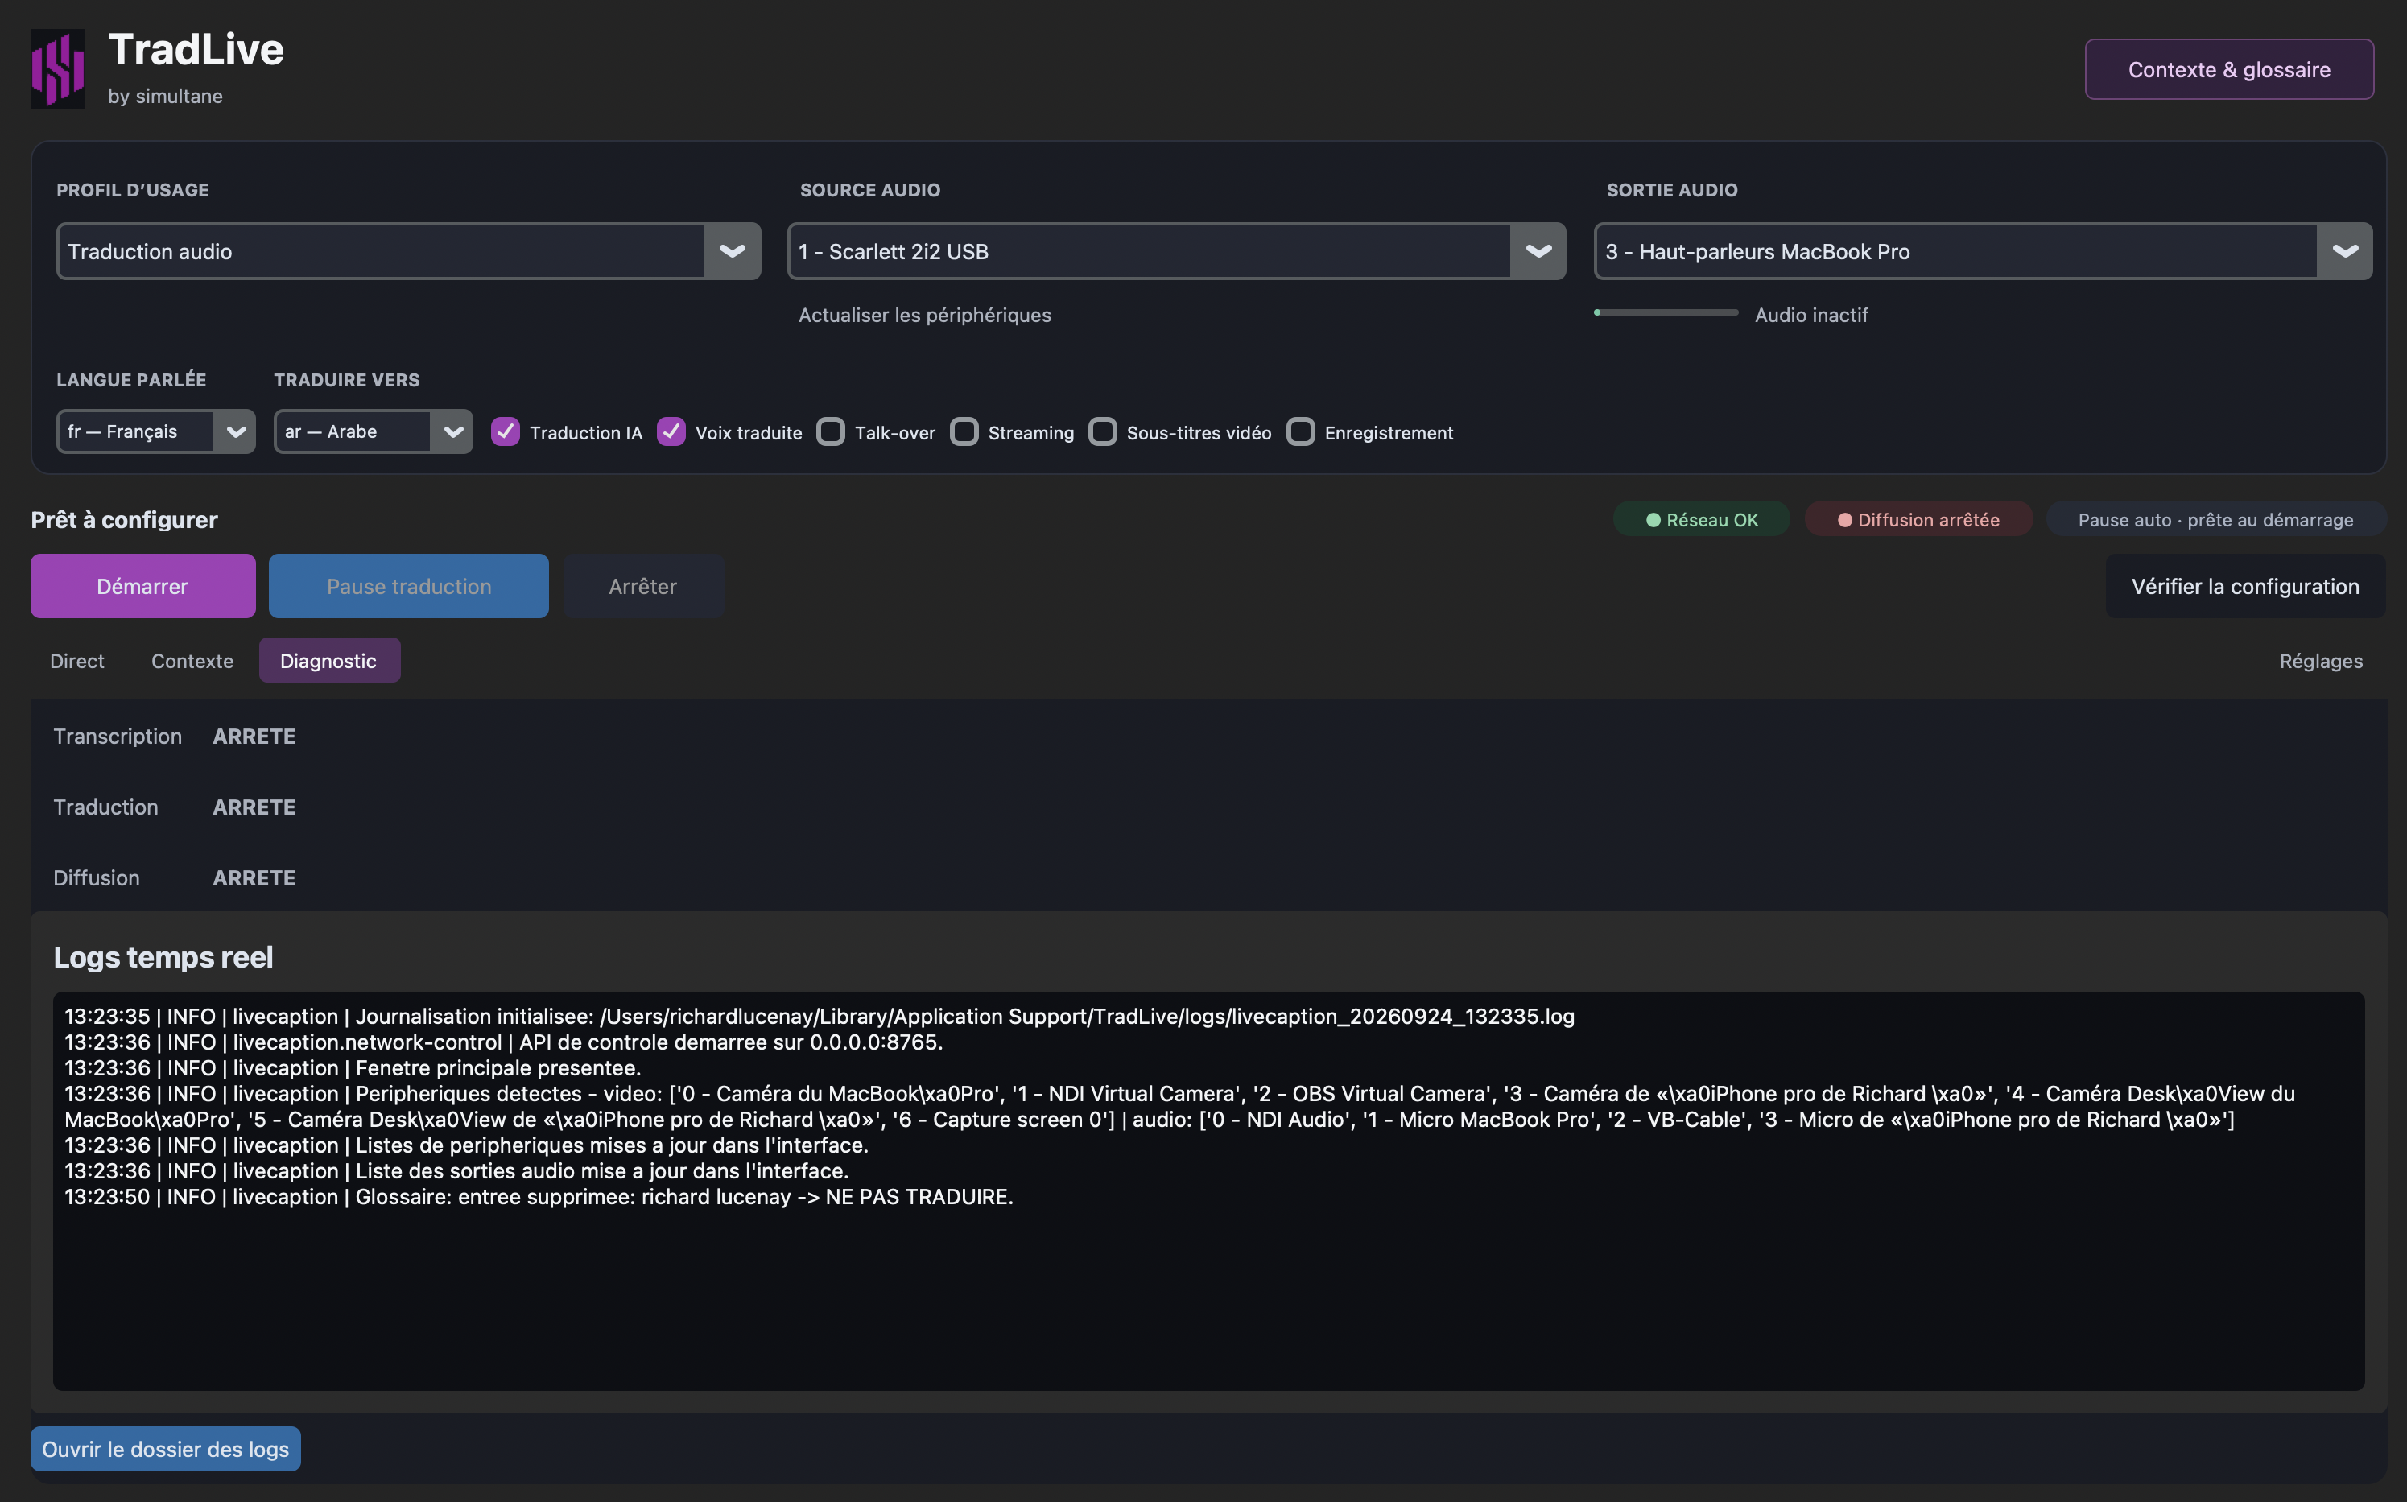Switch to the Contexte tab
The height and width of the screenshot is (1502, 2407).
pos(192,661)
